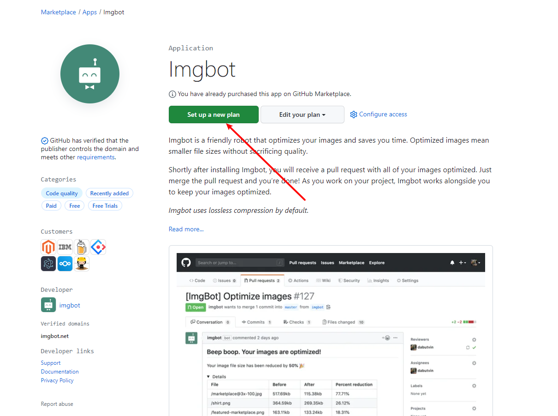Open the Electron customer icon
The image size is (558, 416).
(48, 264)
